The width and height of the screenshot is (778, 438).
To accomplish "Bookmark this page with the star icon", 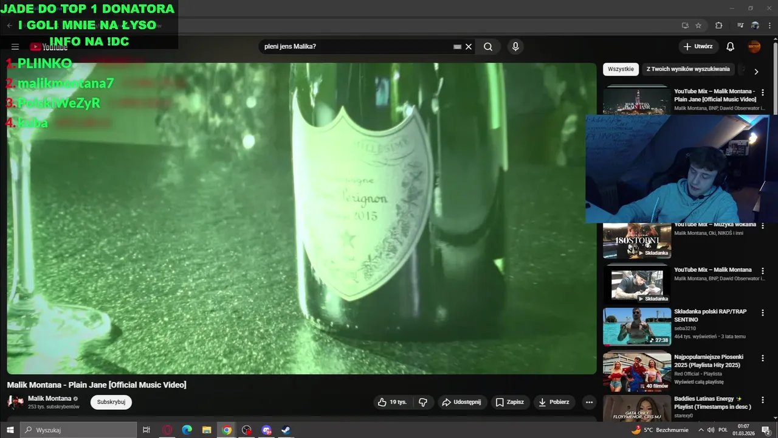I will (x=698, y=26).
